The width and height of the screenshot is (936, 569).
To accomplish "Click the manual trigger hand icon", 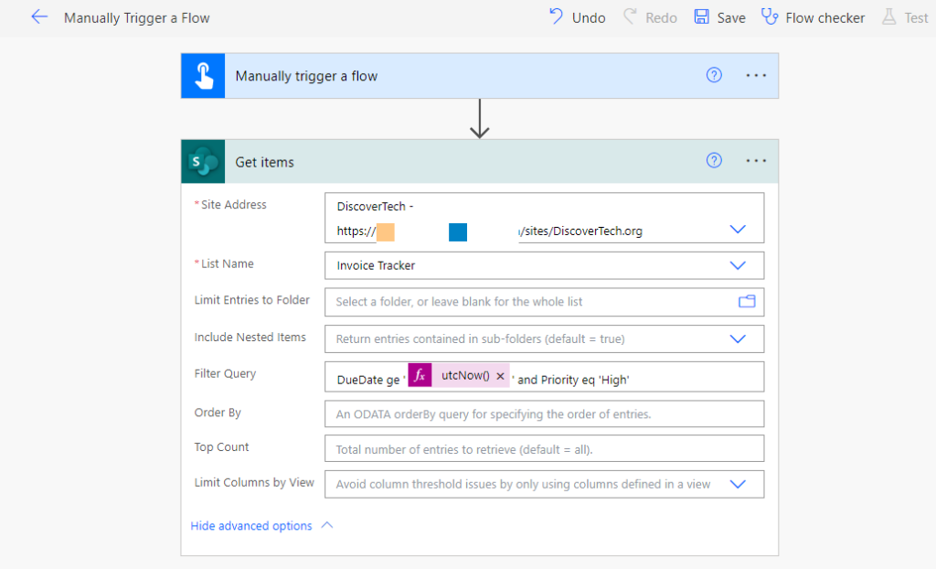I will (203, 76).
